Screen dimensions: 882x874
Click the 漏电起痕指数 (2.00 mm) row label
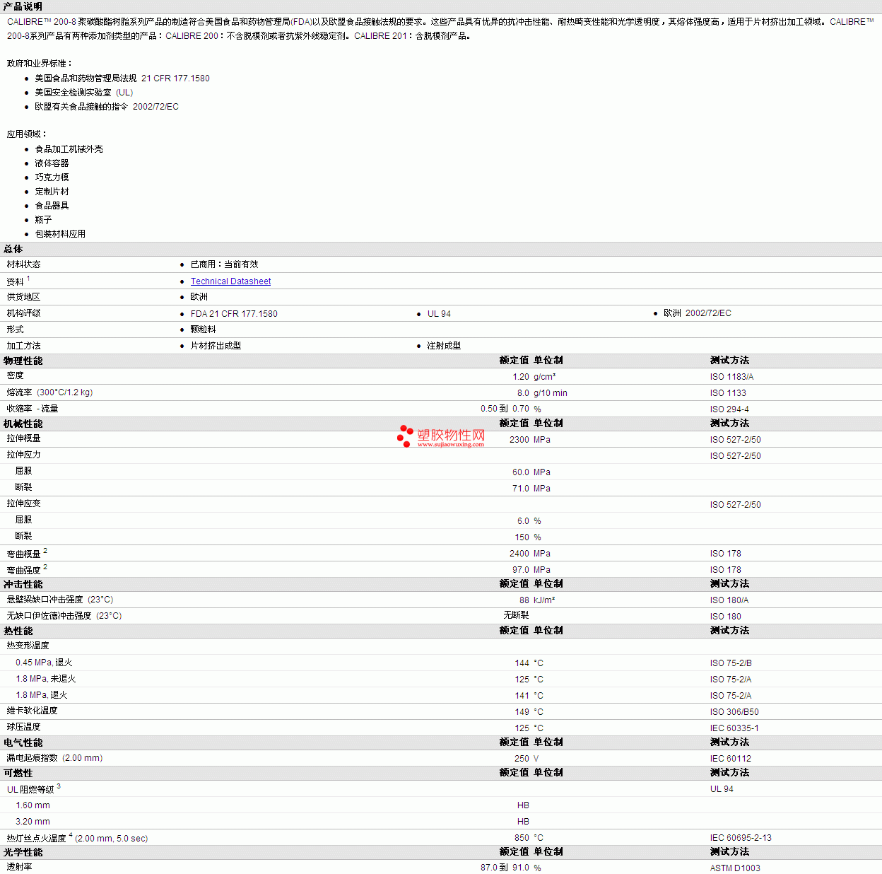(x=55, y=758)
